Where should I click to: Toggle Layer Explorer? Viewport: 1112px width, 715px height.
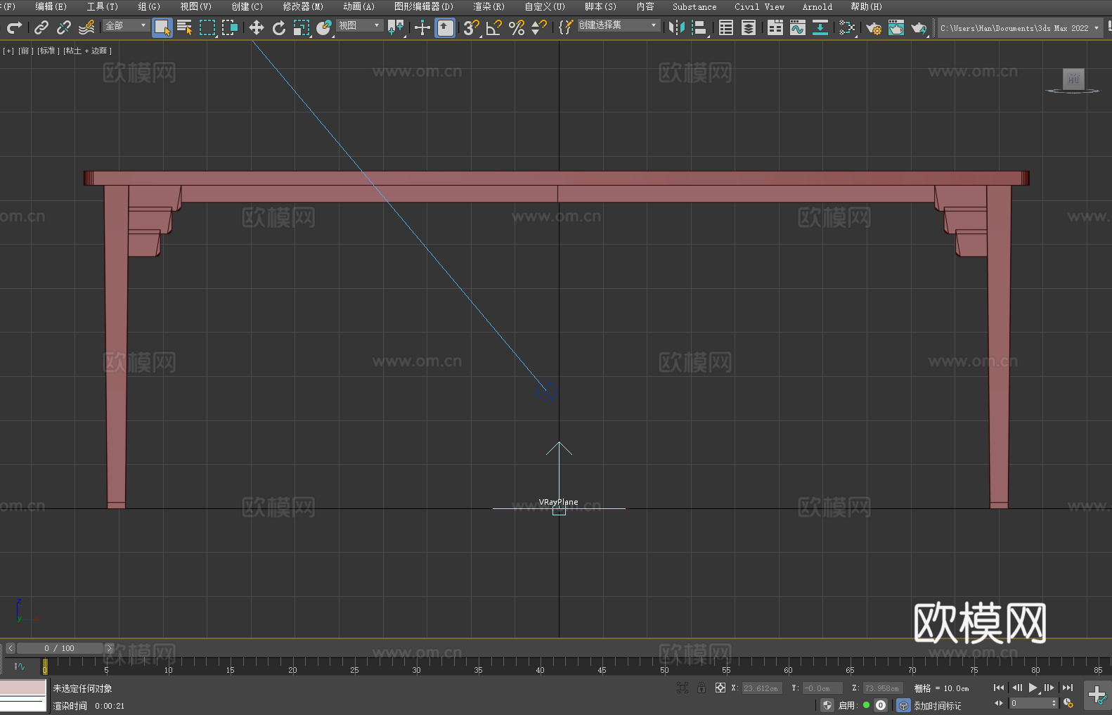tap(749, 27)
